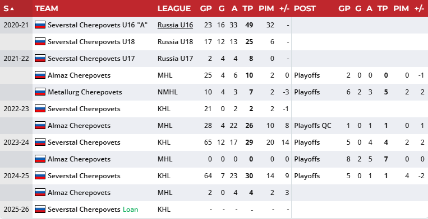
Task: Click flag next to 2022-23 Almaz Cherepovets
Action: (40, 126)
